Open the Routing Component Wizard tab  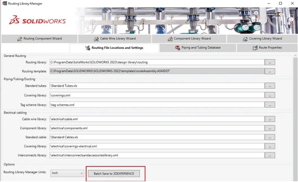[x=39, y=39]
